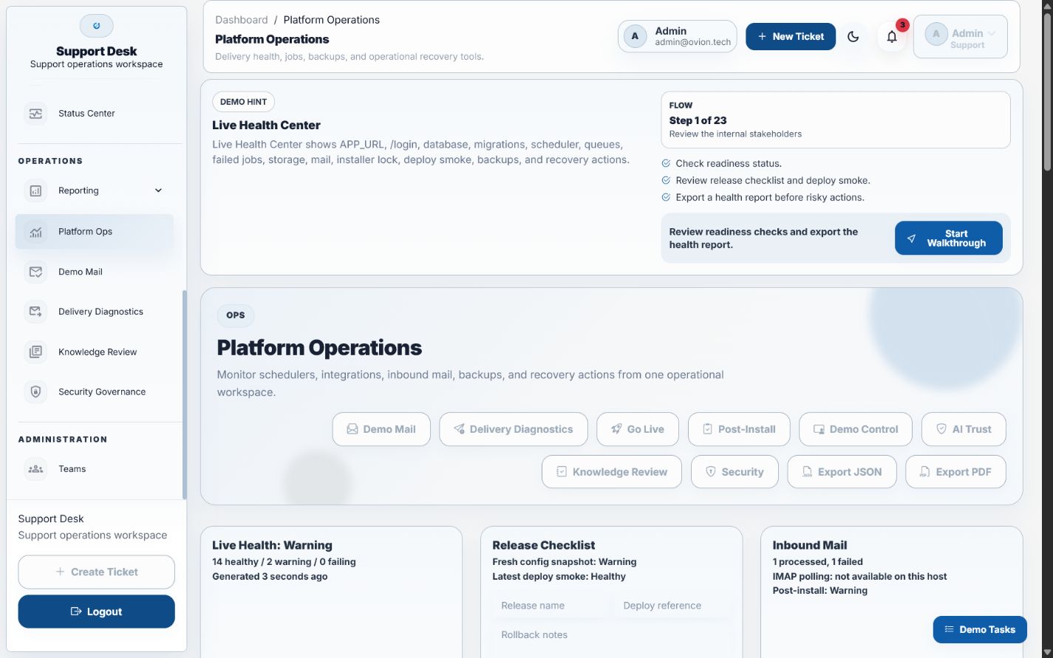
Task: Click the sidebar Create Ticket button
Action: click(x=97, y=572)
